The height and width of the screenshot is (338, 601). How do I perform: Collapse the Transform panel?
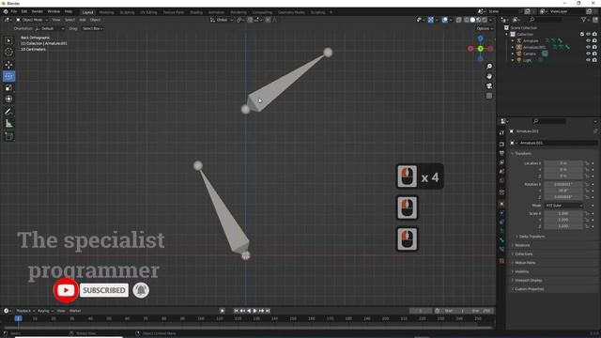(x=522, y=153)
